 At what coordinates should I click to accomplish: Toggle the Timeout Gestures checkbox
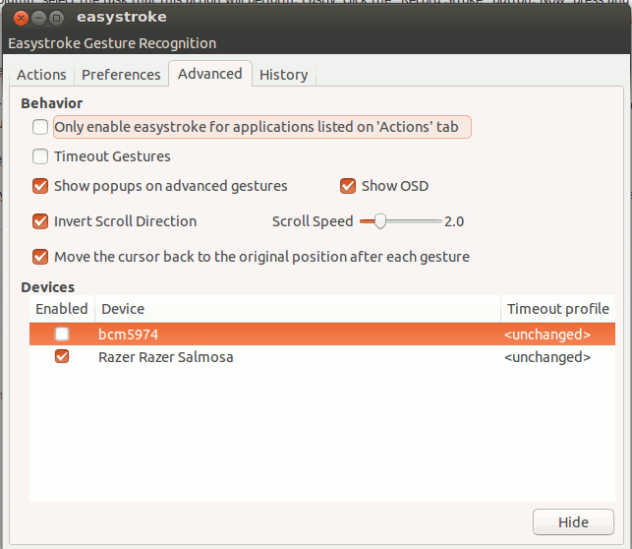pos(40,156)
